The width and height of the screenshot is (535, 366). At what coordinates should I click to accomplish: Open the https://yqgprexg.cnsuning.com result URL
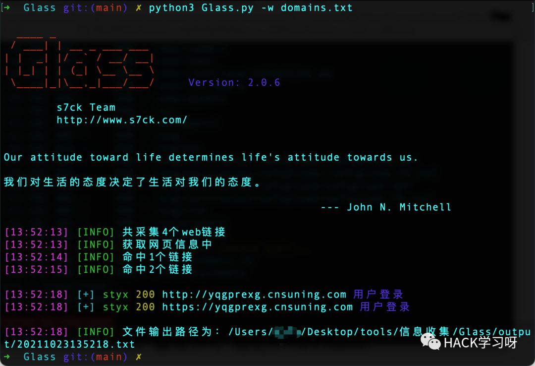tap(258, 307)
